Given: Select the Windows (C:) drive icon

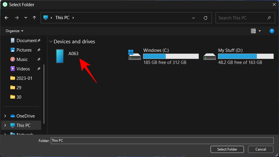Looking at the screenshot, I should 134,55.
